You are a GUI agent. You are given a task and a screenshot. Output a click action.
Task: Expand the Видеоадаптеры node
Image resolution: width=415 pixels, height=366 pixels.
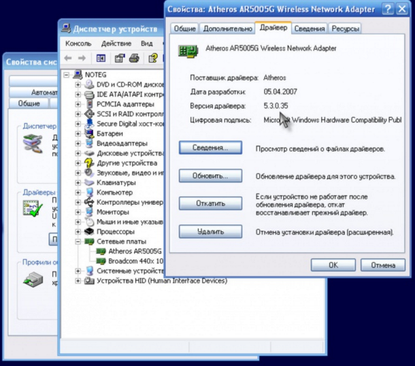point(78,144)
